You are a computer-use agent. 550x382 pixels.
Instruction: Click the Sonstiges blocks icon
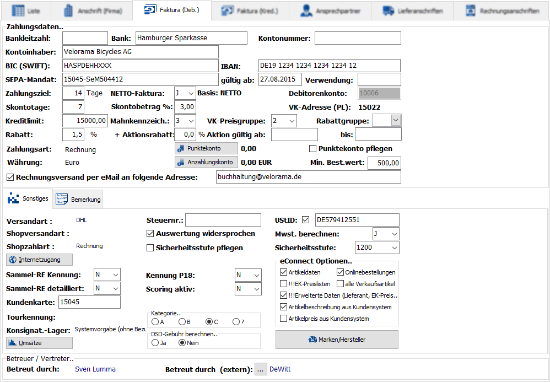pyautogui.click(x=13, y=198)
